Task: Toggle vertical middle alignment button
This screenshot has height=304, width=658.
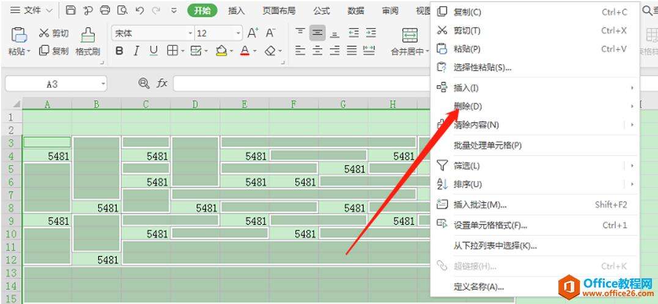Action: pos(317,33)
